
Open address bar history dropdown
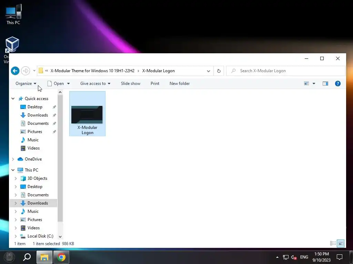point(209,71)
